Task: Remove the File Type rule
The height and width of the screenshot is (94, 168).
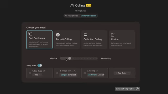Action: coord(44,71)
